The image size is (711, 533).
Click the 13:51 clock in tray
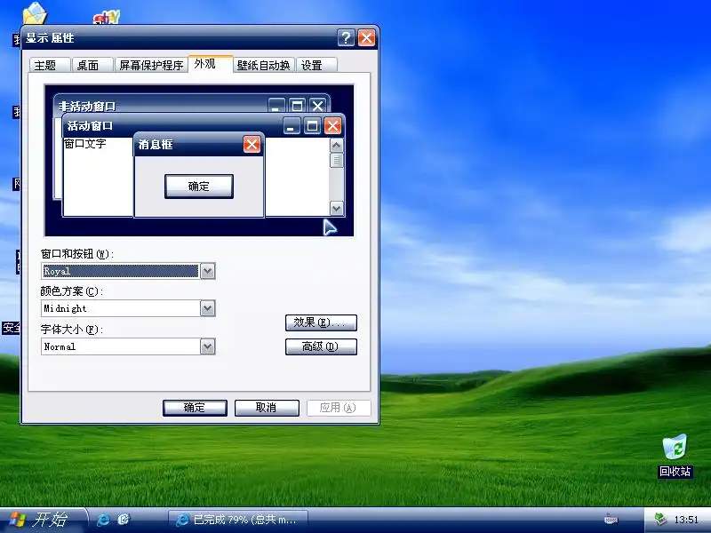[x=685, y=520]
